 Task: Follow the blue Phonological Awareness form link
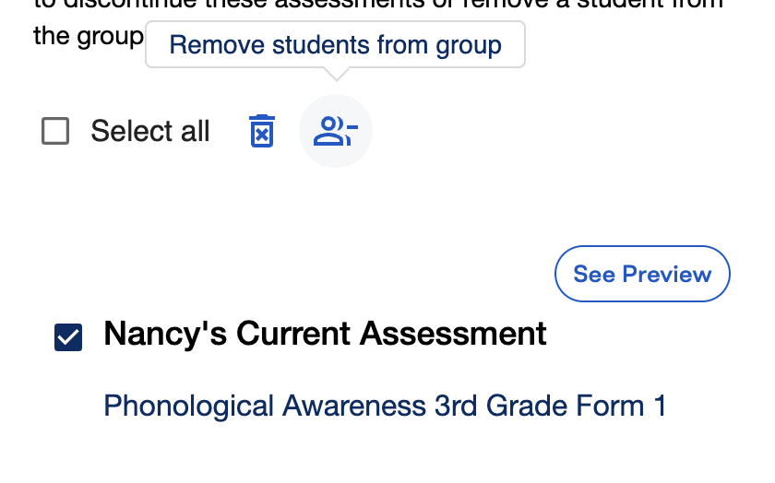pos(385,406)
